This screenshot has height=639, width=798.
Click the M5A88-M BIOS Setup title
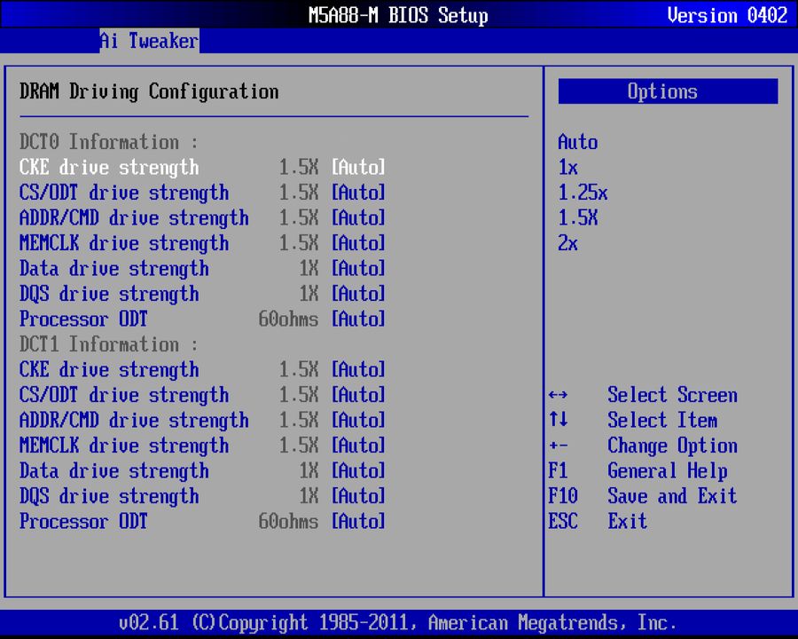coord(398,16)
